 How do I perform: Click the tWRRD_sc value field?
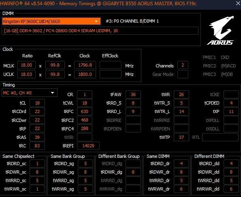(37, 180)
